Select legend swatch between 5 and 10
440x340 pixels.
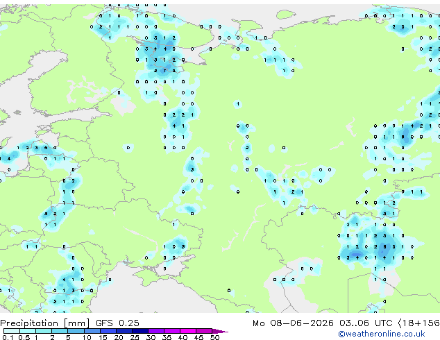[76, 331]
